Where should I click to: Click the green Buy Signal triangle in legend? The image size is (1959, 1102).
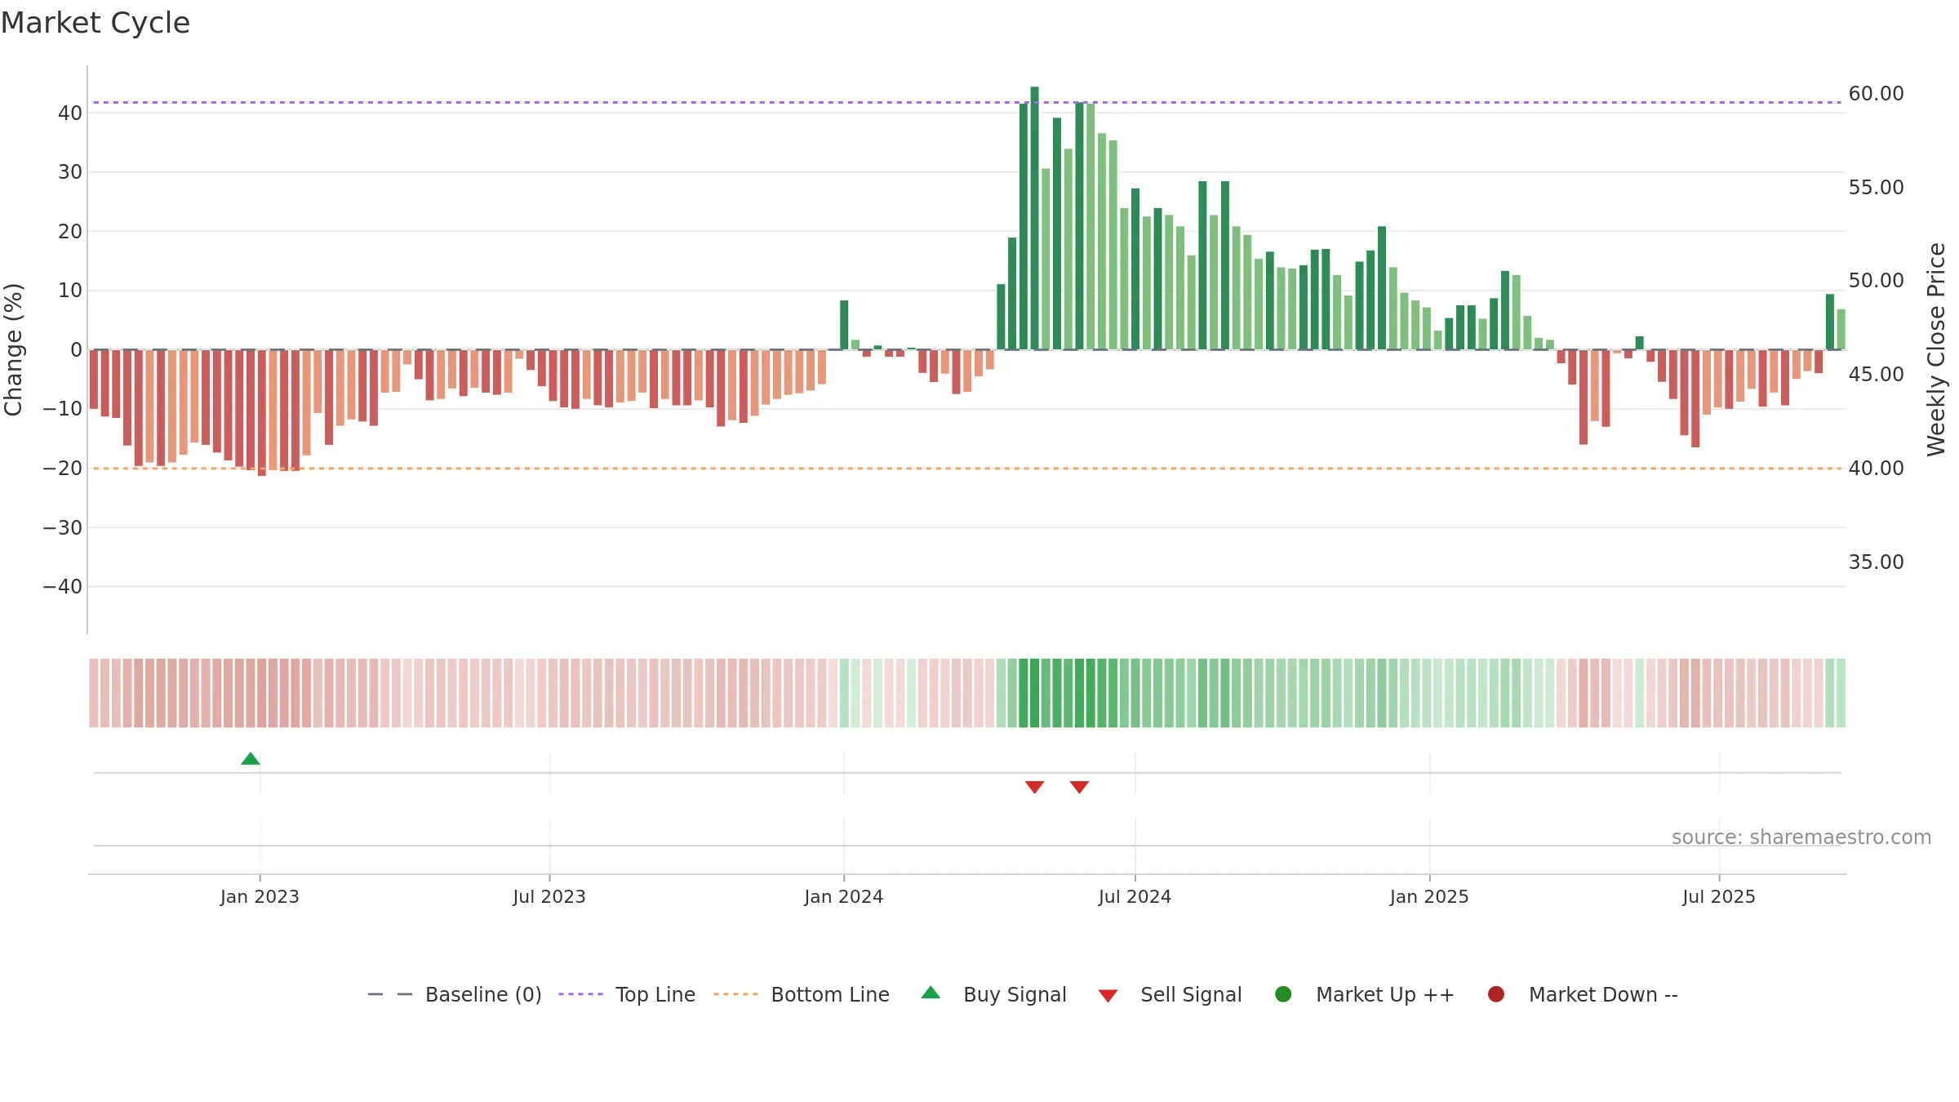931,993
